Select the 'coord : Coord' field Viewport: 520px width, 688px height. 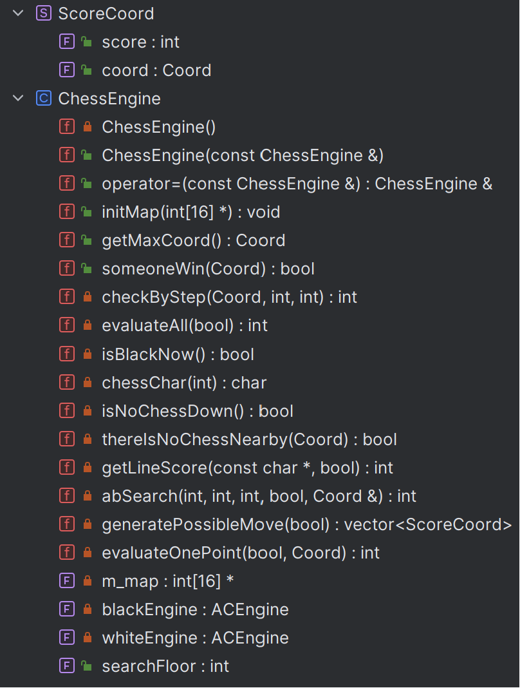pyautogui.click(x=156, y=70)
